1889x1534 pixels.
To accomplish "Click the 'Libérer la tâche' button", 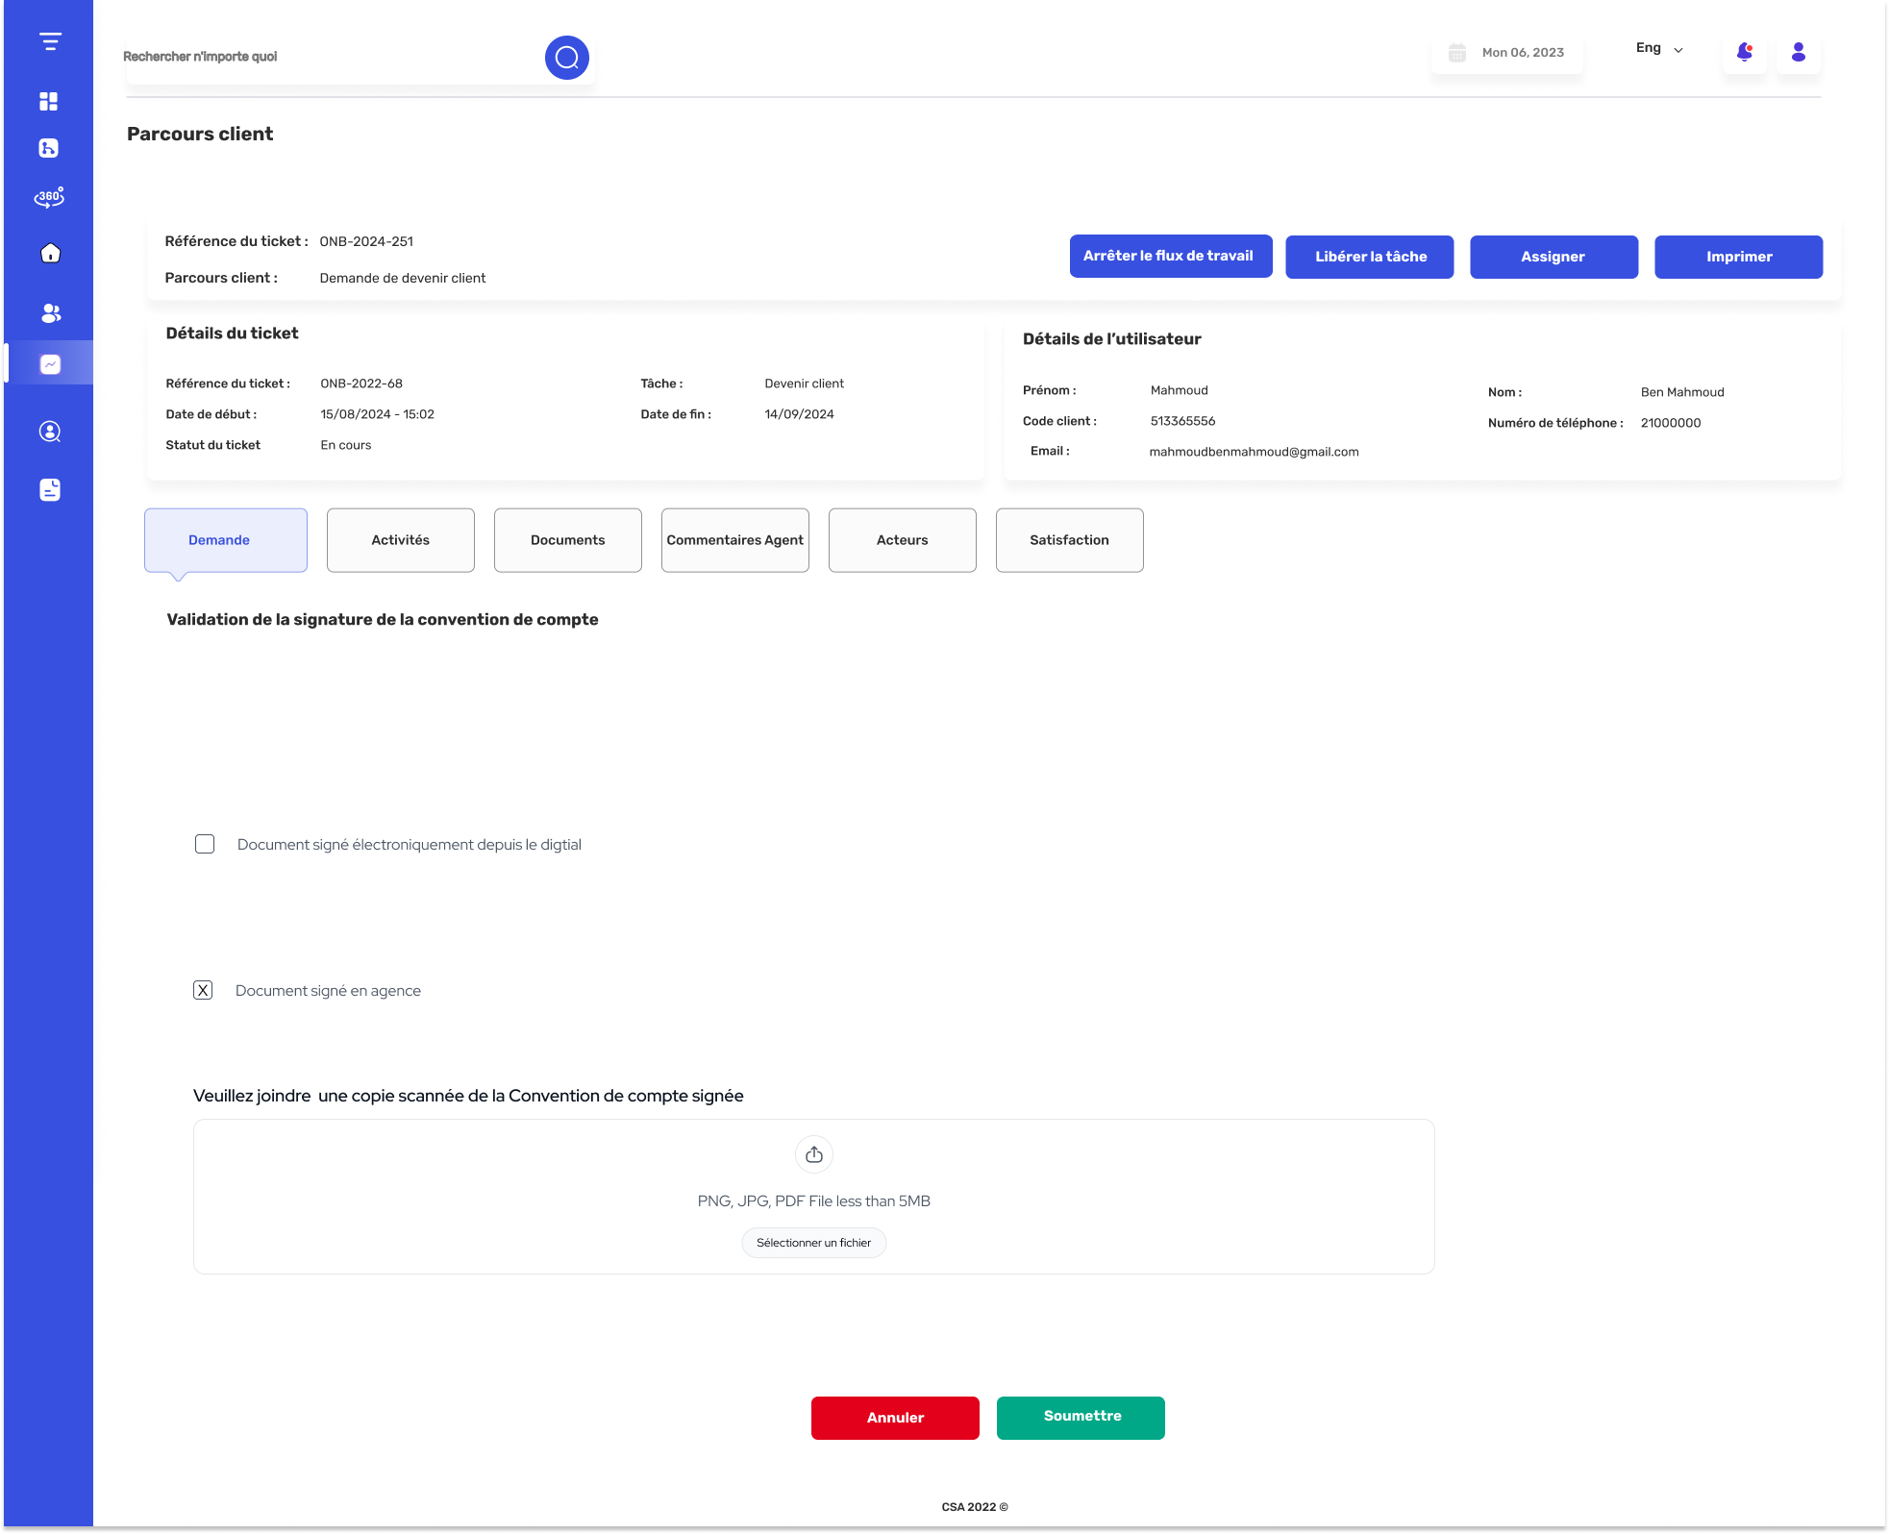I will 1370,257.
